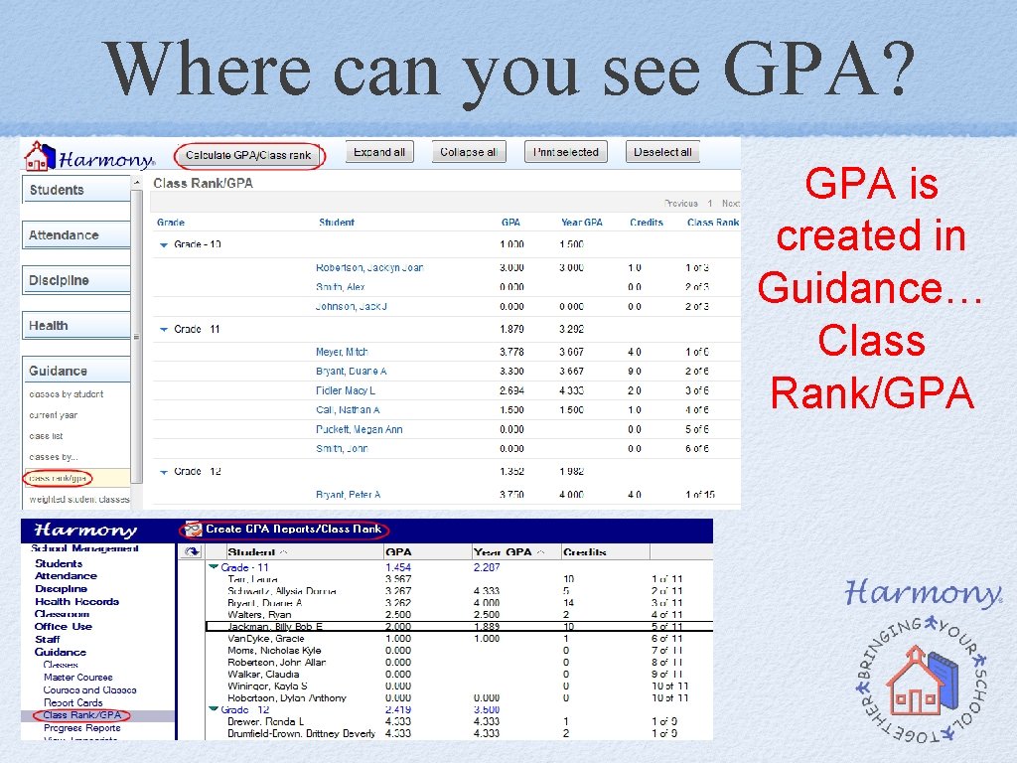
Task: Select Courses and Classes item
Action: pyautogui.click(x=89, y=689)
